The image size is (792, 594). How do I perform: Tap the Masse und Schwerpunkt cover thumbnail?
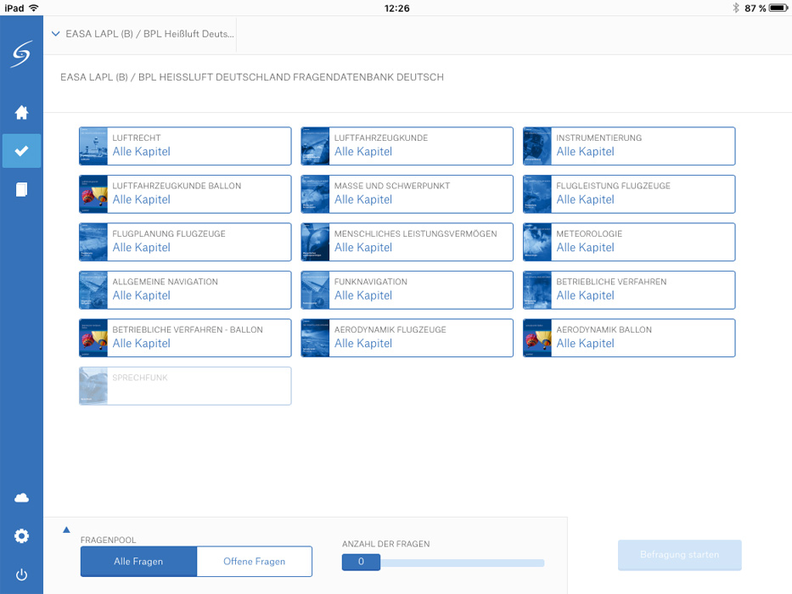tap(315, 194)
